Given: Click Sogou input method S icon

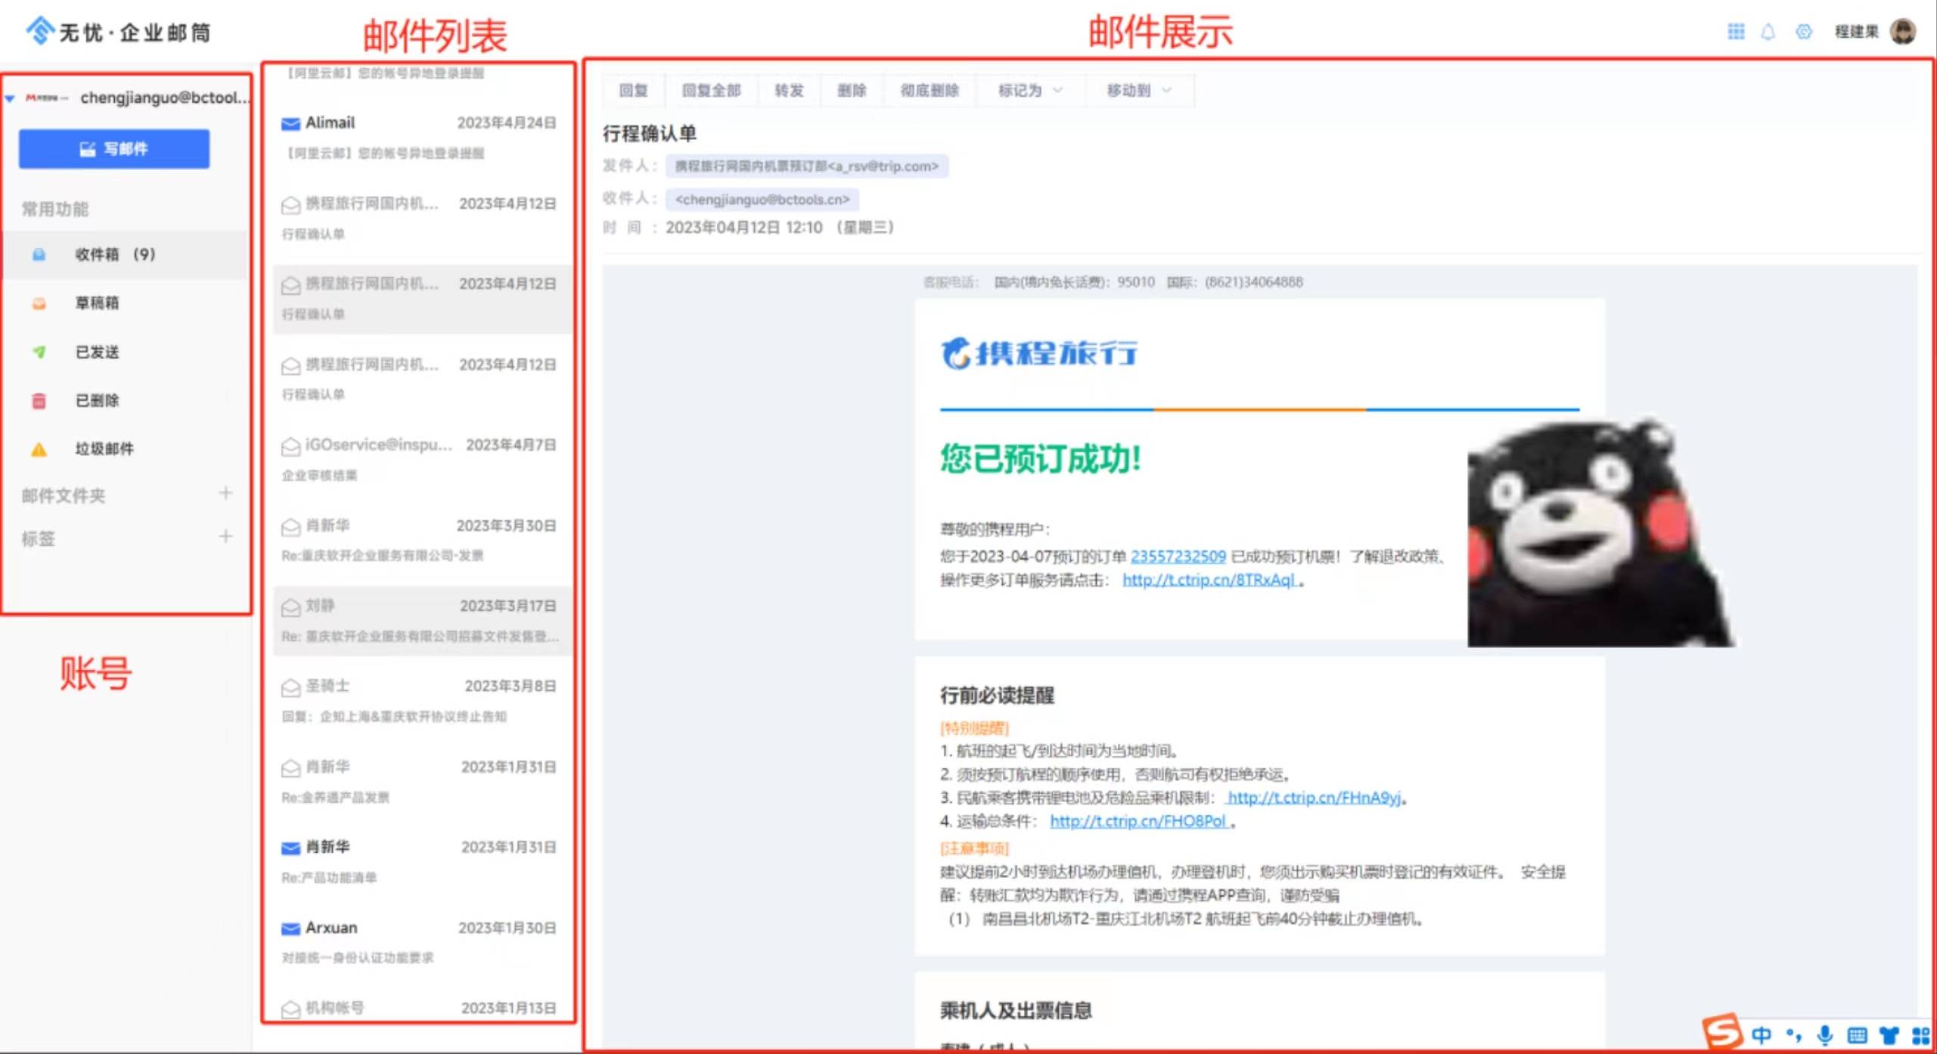Looking at the screenshot, I should tap(1721, 1032).
